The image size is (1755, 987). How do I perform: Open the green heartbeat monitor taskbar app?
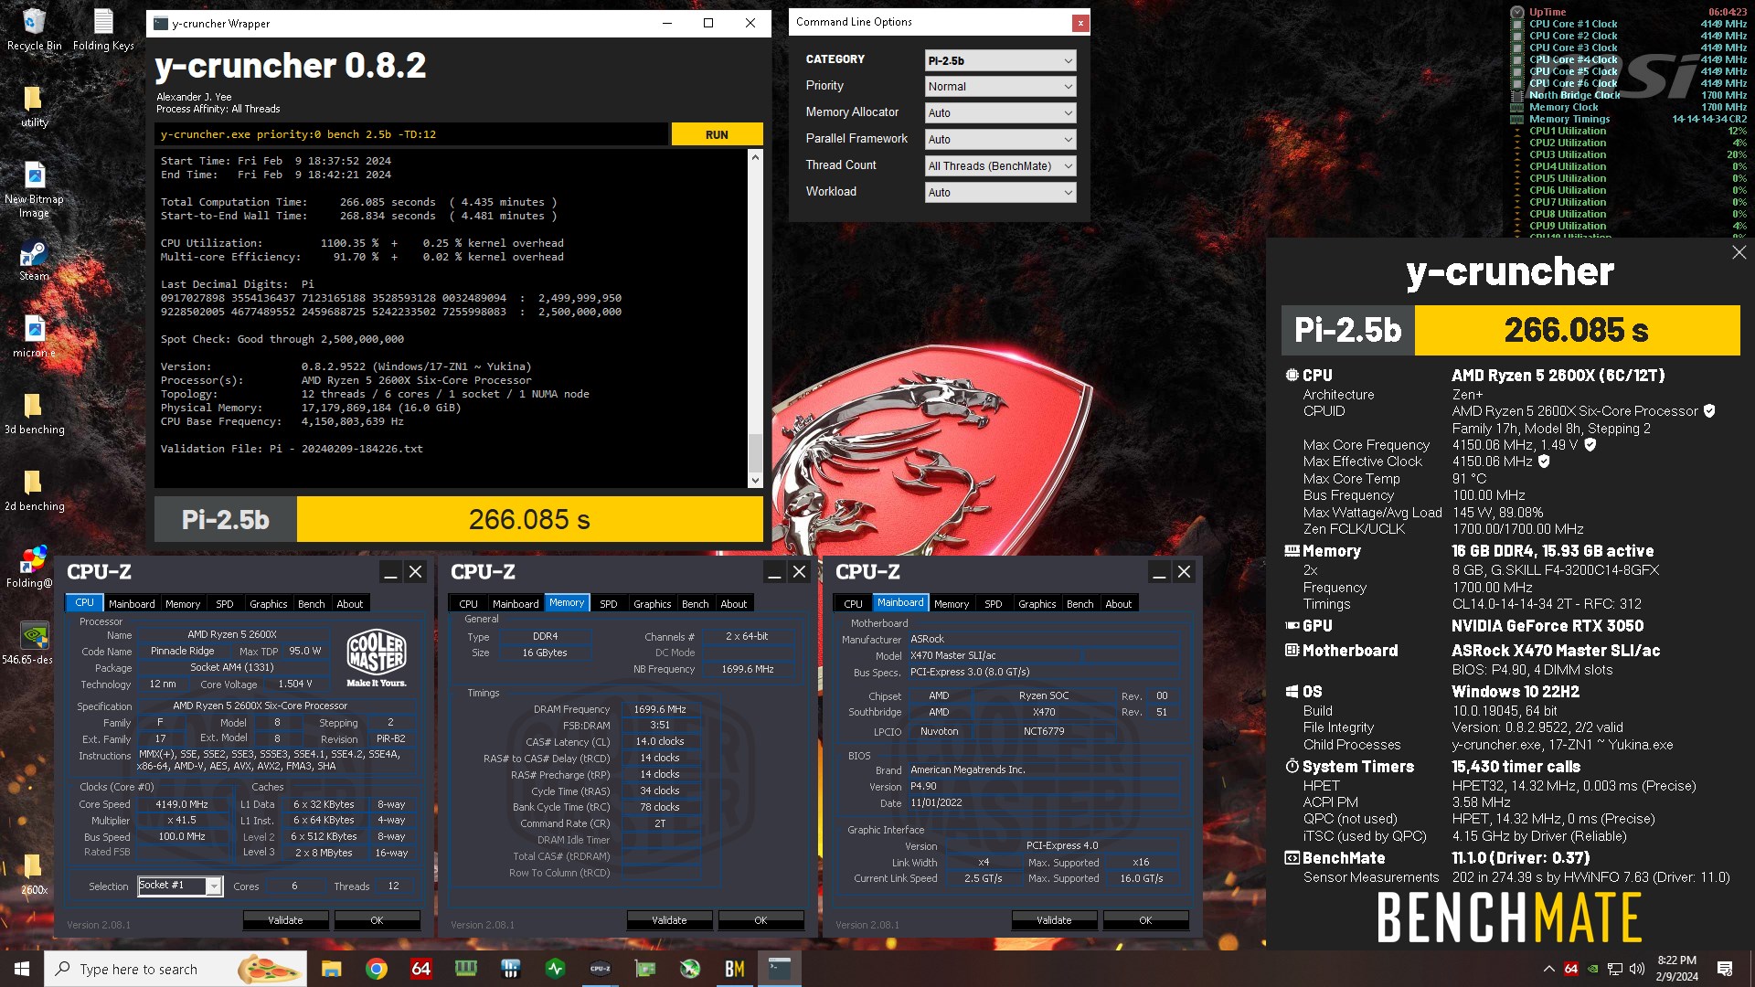pos(555,969)
